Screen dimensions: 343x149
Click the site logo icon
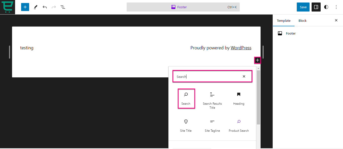8,7
